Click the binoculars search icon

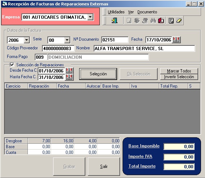(153, 21)
